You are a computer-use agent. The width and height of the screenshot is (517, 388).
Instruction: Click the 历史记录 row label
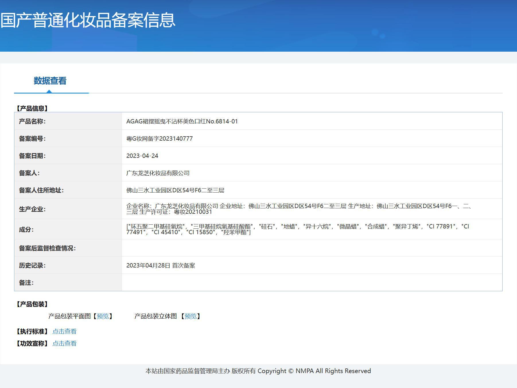tap(32, 265)
